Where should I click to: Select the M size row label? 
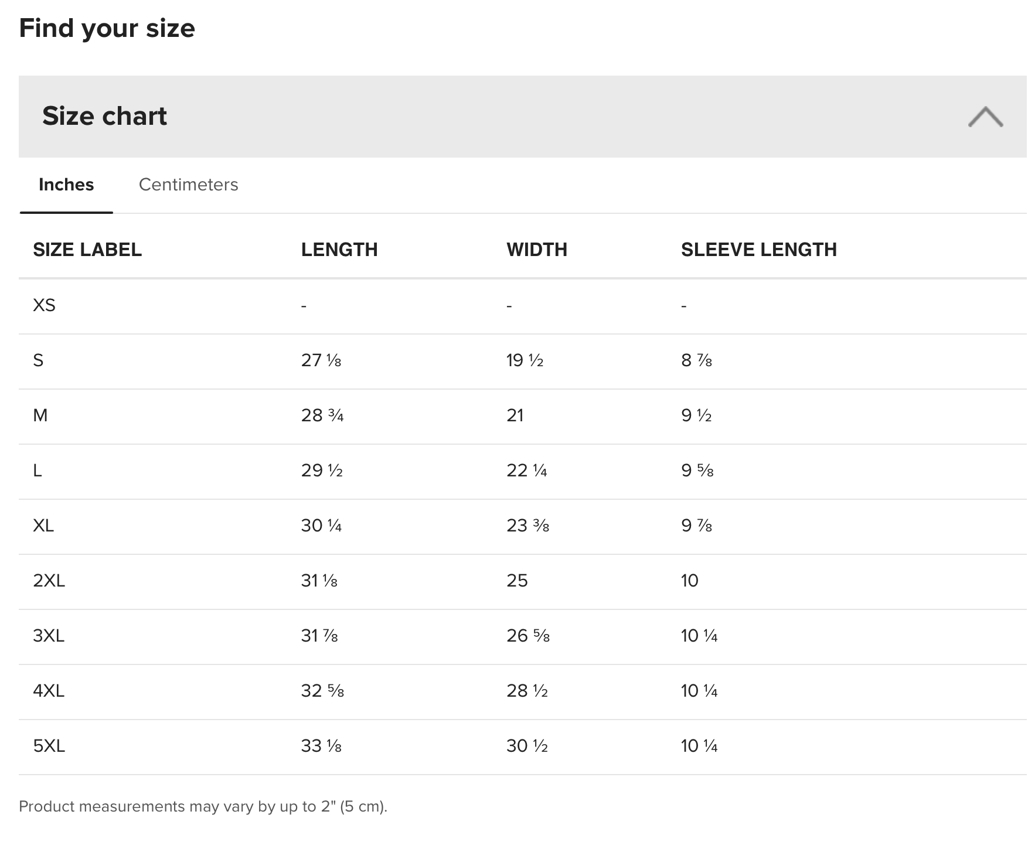[x=40, y=415]
